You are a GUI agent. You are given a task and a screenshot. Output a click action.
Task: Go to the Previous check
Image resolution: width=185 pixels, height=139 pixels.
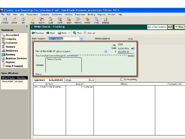(38, 33)
